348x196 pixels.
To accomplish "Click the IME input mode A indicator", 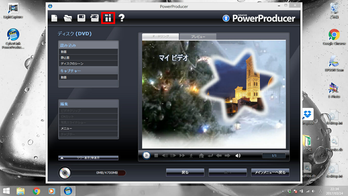I will [x=320, y=191].
